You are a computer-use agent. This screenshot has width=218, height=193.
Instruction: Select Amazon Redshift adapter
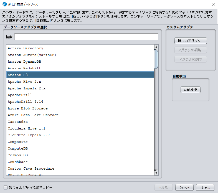[x=80, y=68]
